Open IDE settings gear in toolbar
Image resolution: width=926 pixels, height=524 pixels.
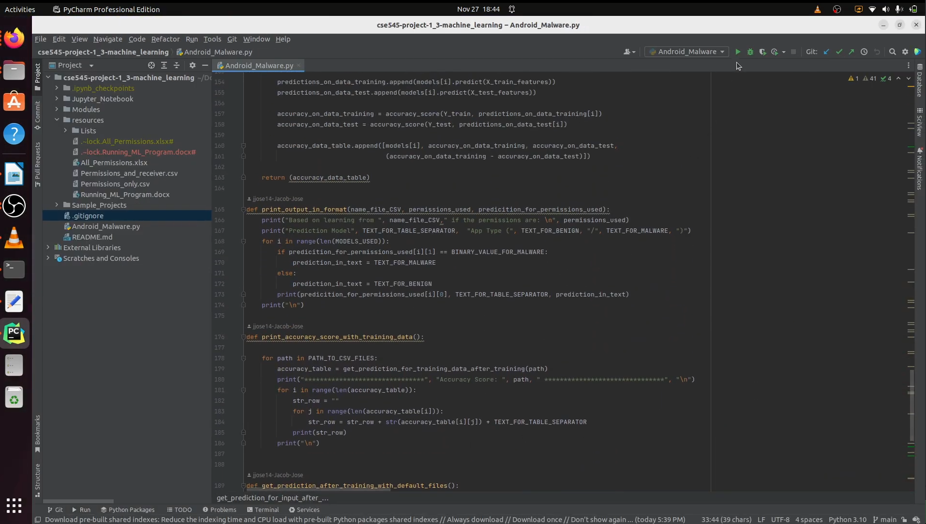point(905,52)
